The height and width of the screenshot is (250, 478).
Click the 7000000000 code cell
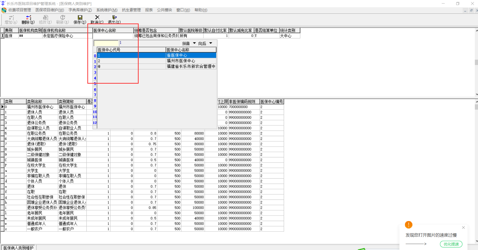tap(244, 107)
